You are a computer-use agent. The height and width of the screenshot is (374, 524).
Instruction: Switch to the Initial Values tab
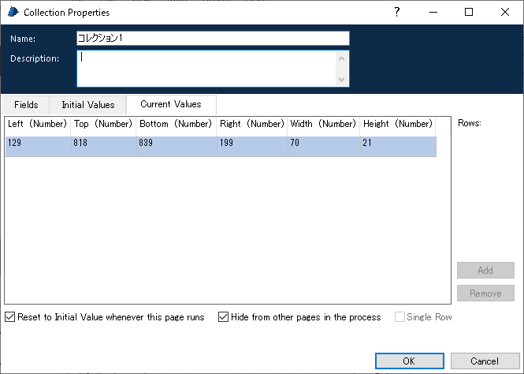tap(88, 105)
